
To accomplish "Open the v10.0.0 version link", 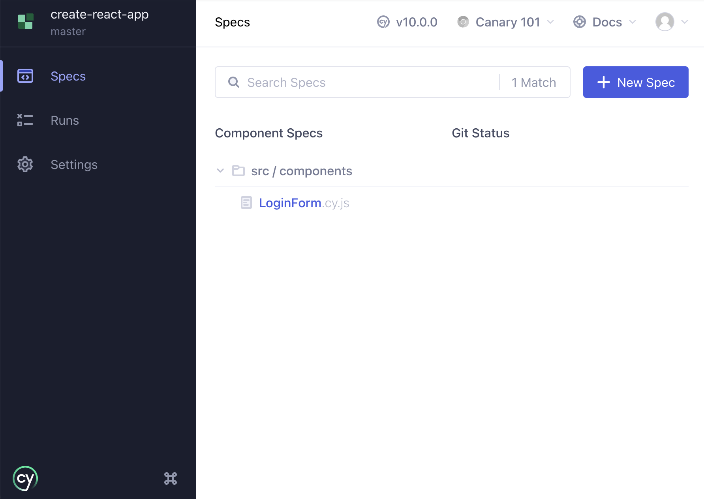I will pos(417,22).
